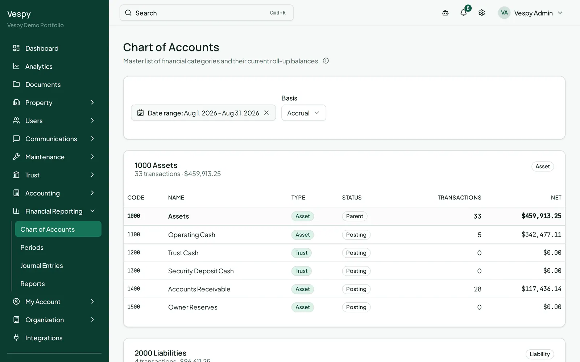Expand the Organization submenu chevron
Viewport: 580px width, 362px height.
coord(92,320)
